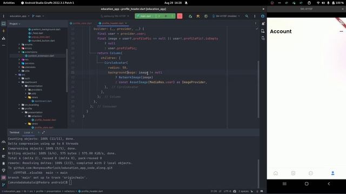
Task: Open the SM A115F (mobile) device dropdown
Action: [x=226, y=16]
